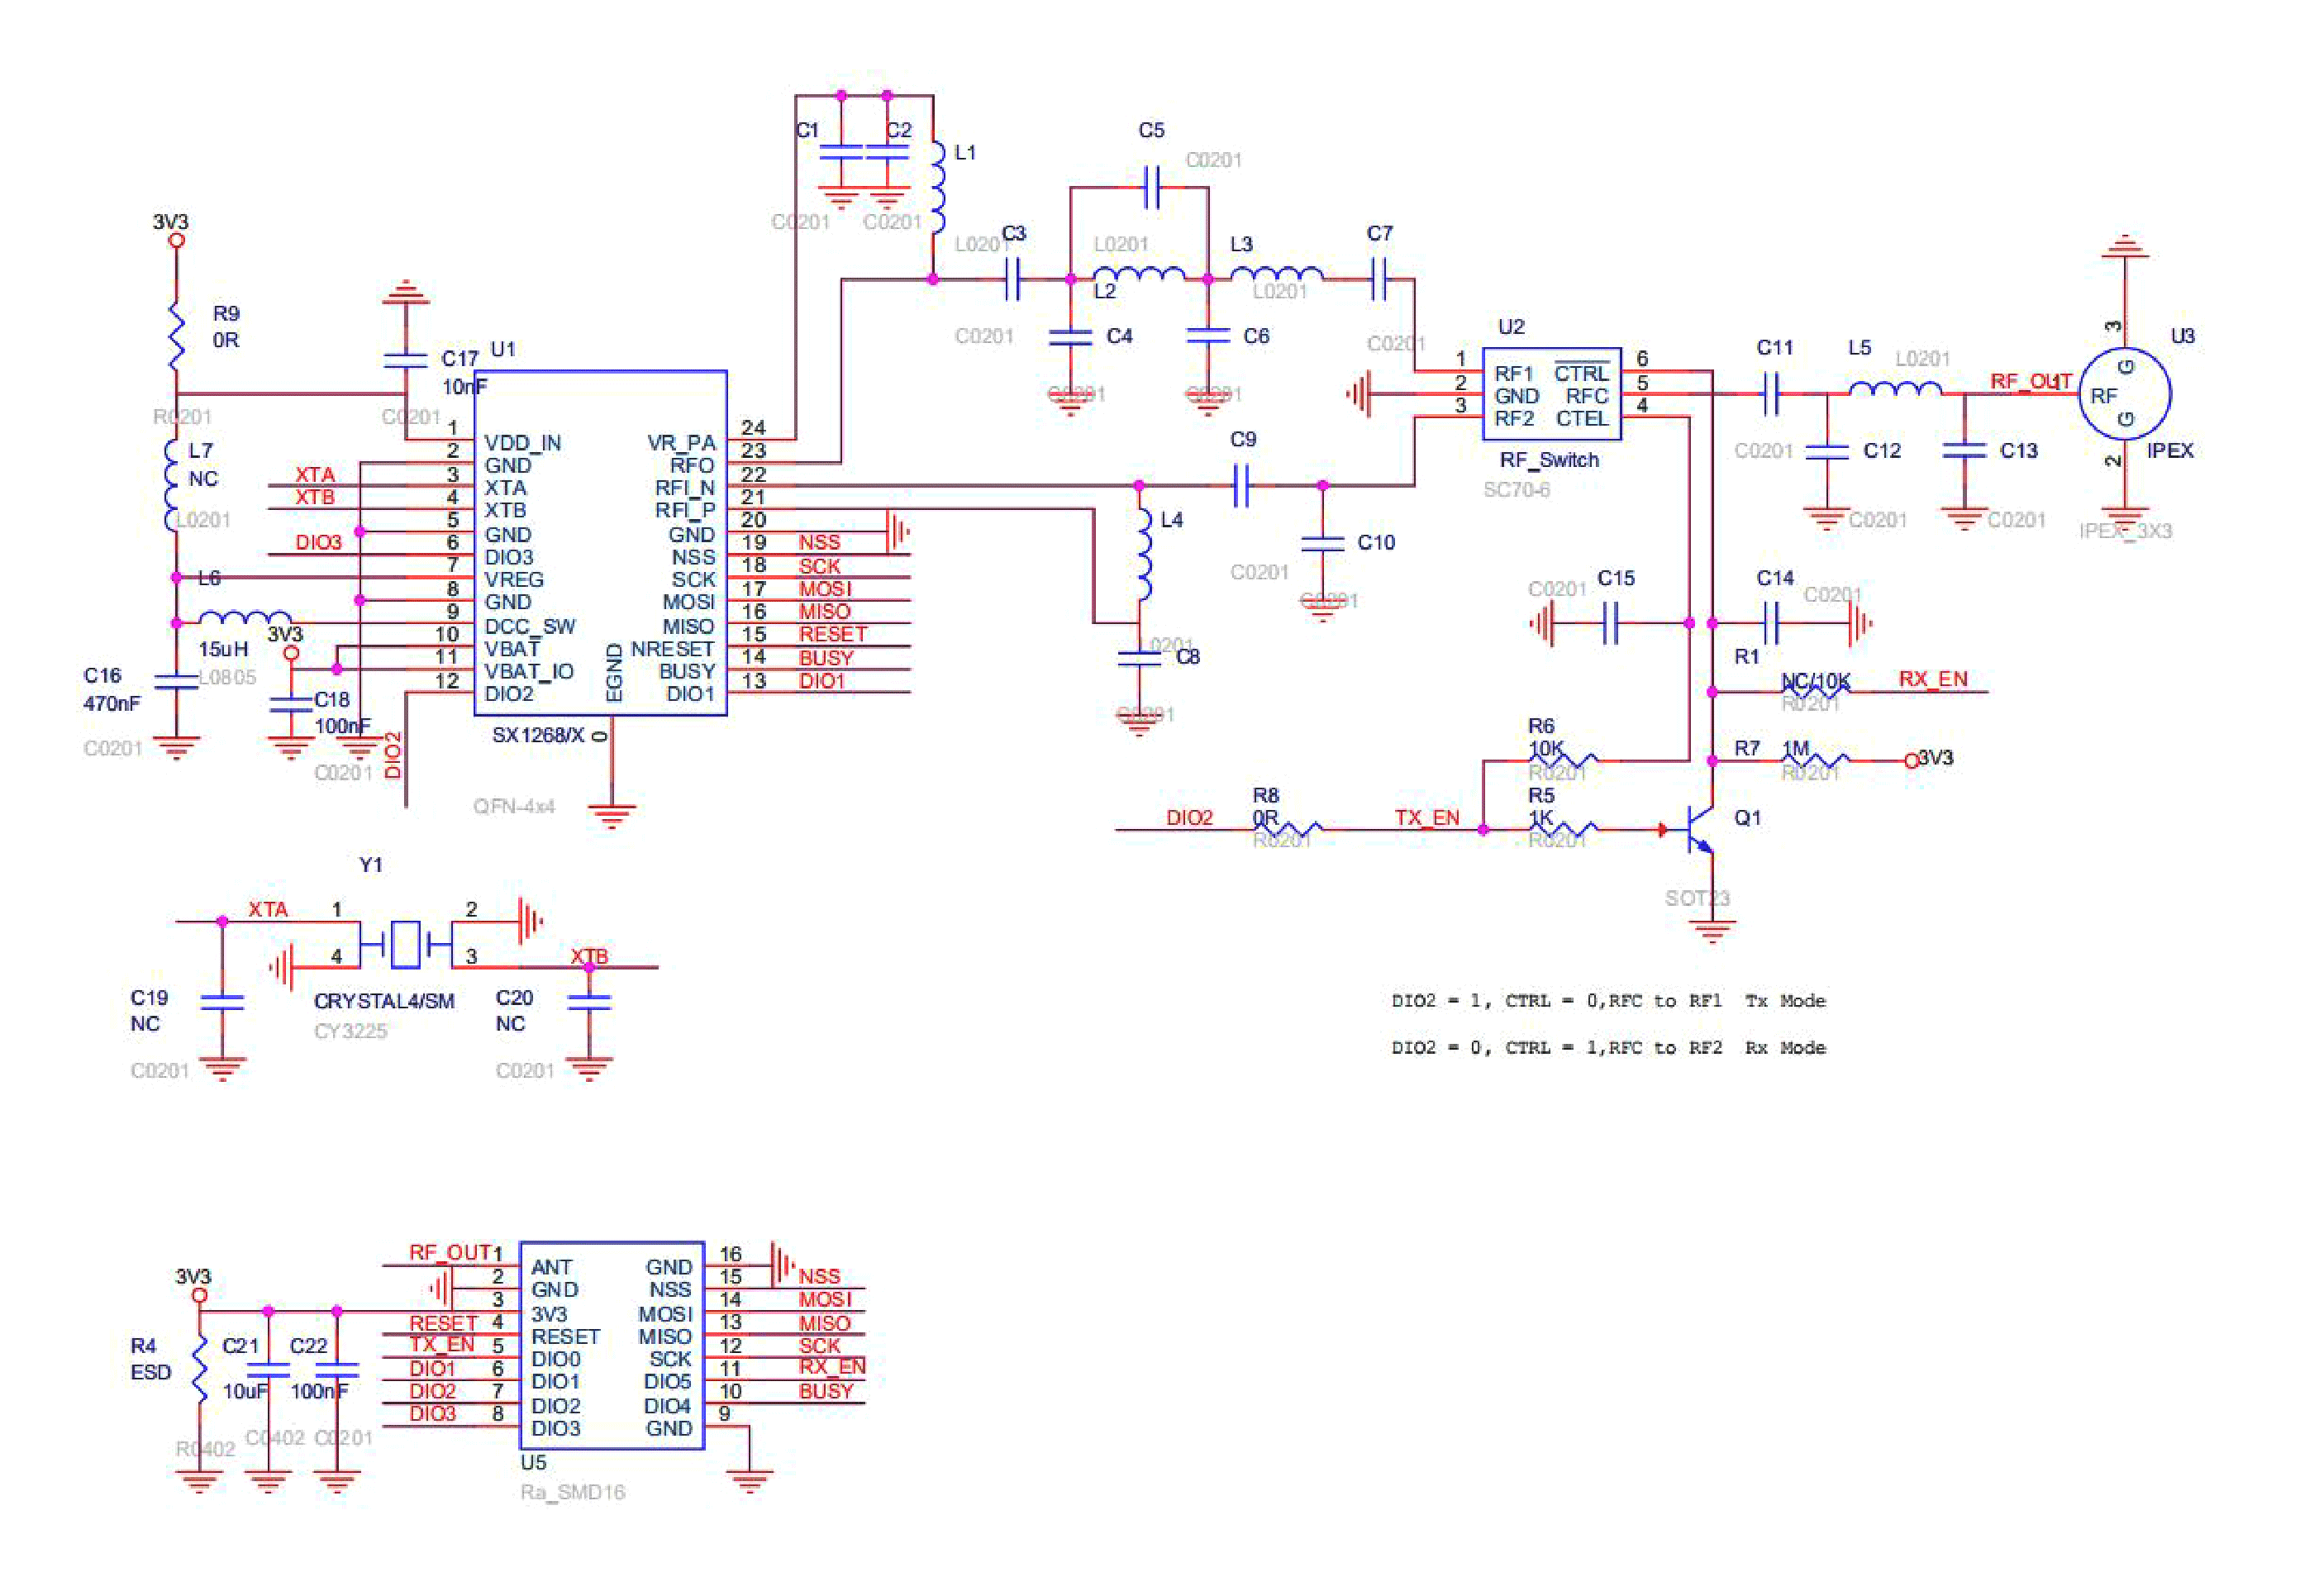Click the Ra_SMD16 module U5 block

[x=612, y=1345]
